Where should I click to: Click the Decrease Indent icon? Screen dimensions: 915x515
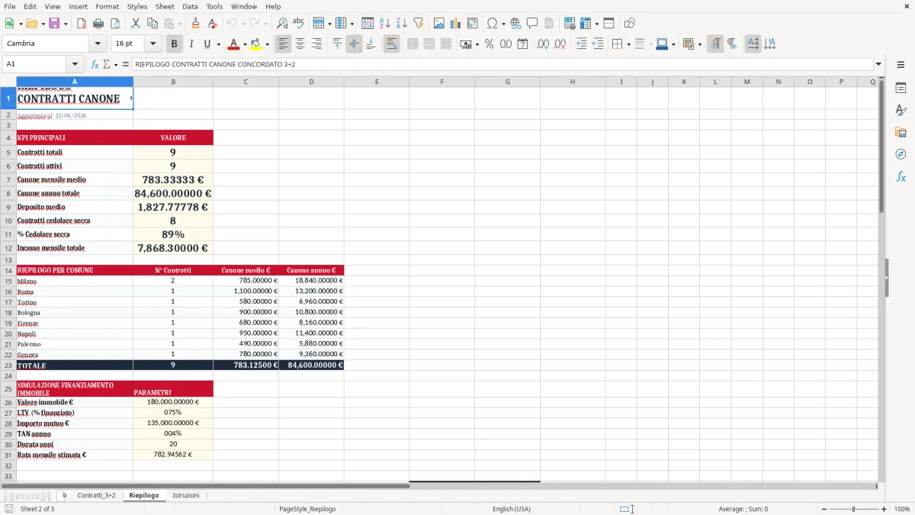(x=598, y=44)
